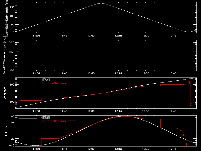The width and height of the screenshot is (201, 151).
Task: Click 12:30 tick under the Moon angle plot
Action: click(146, 73)
